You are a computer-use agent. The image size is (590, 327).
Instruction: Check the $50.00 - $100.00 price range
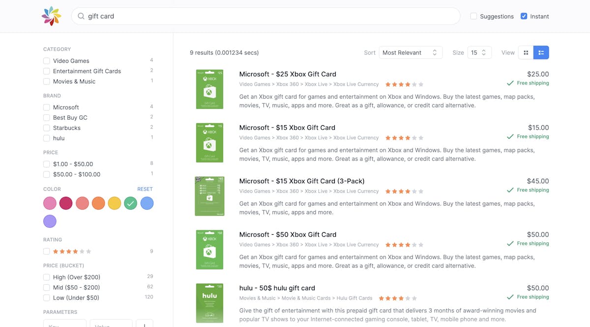(47, 174)
